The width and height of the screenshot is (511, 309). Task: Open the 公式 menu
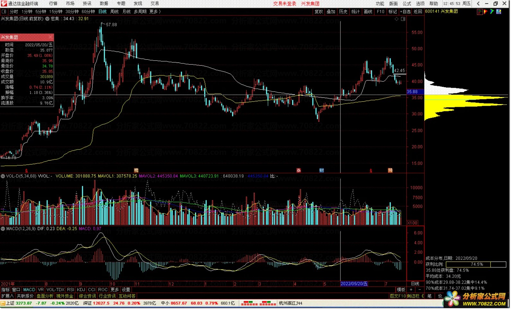click(x=407, y=4)
